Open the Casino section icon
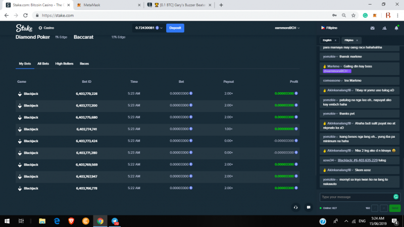The image size is (404, 227). 40,28
